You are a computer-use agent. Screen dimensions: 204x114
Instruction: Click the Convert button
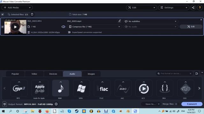pyautogui.click(x=192, y=104)
